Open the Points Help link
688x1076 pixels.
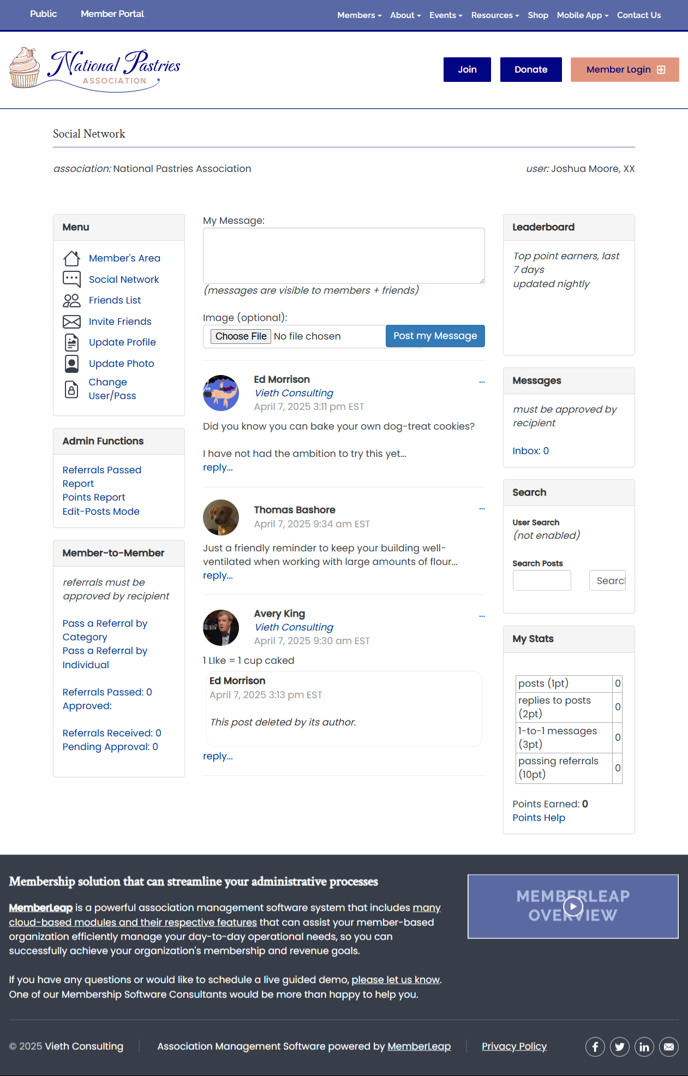tap(539, 818)
